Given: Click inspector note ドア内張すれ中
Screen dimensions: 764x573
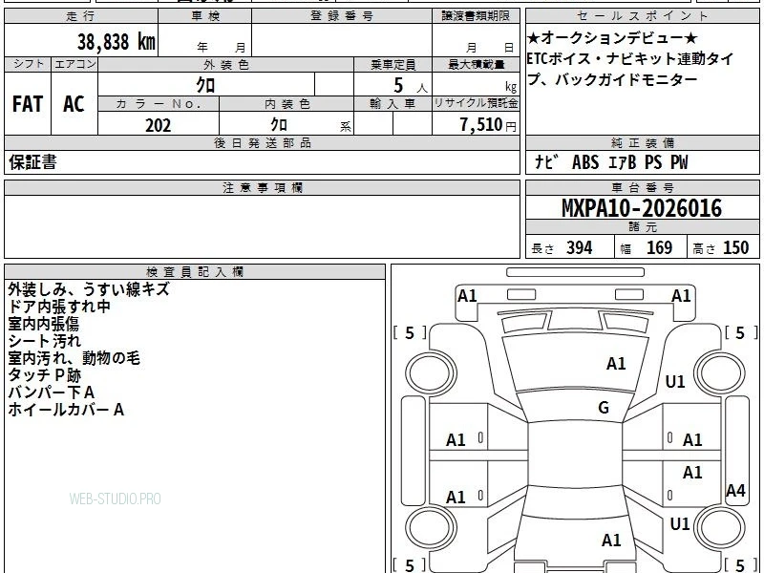Looking at the screenshot, I should coord(59,307).
